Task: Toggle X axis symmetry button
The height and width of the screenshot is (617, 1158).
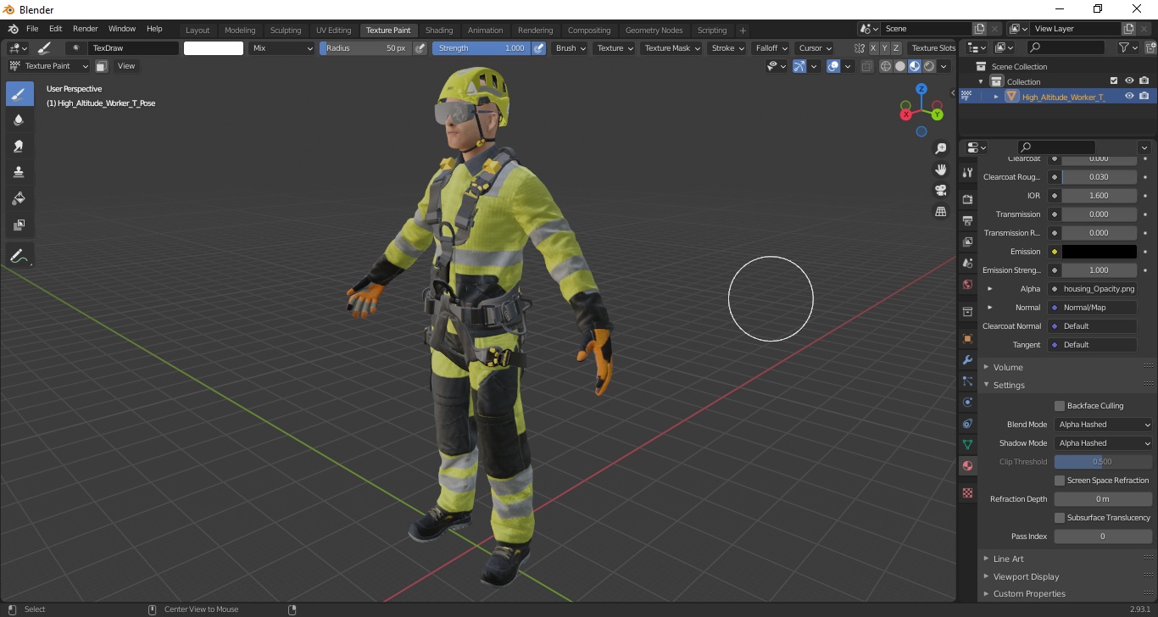Action: (873, 48)
